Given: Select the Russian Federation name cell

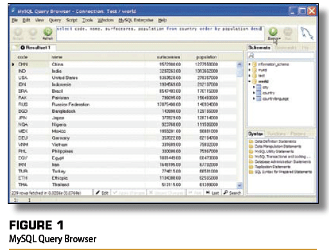Looking at the screenshot, I should pyautogui.click(x=97, y=104).
